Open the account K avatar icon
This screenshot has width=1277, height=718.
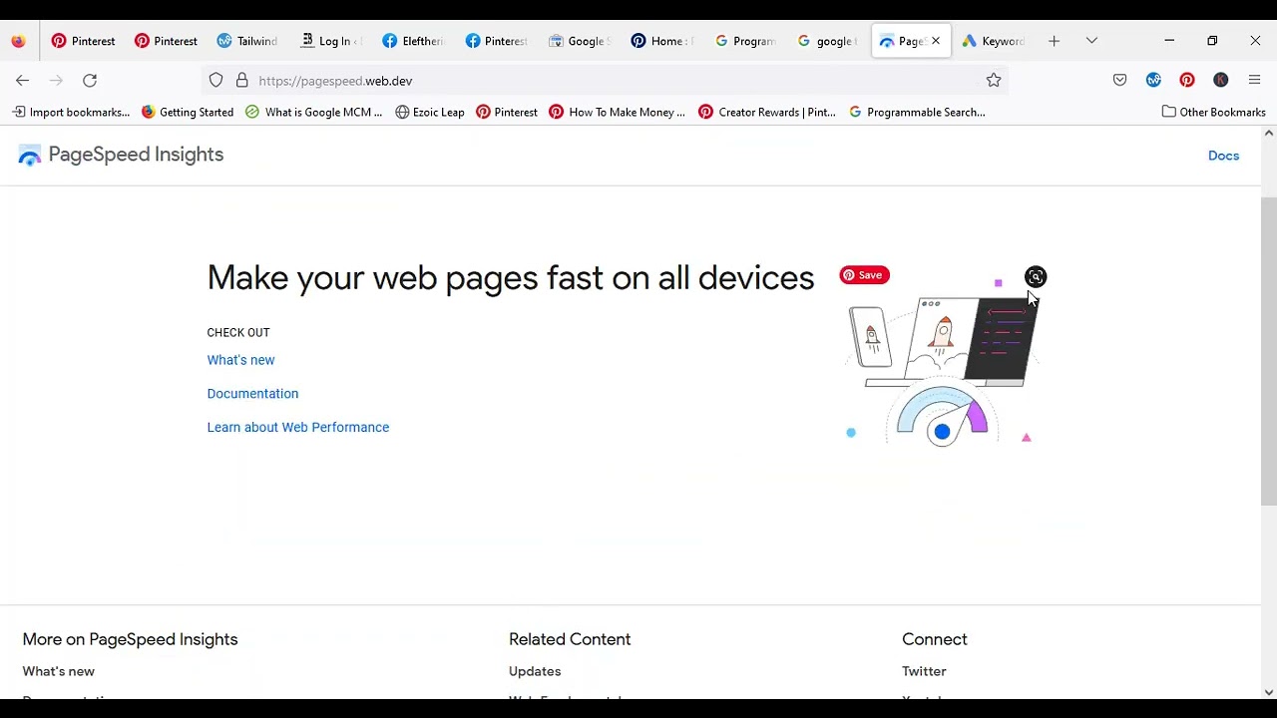(x=1221, y=80)
